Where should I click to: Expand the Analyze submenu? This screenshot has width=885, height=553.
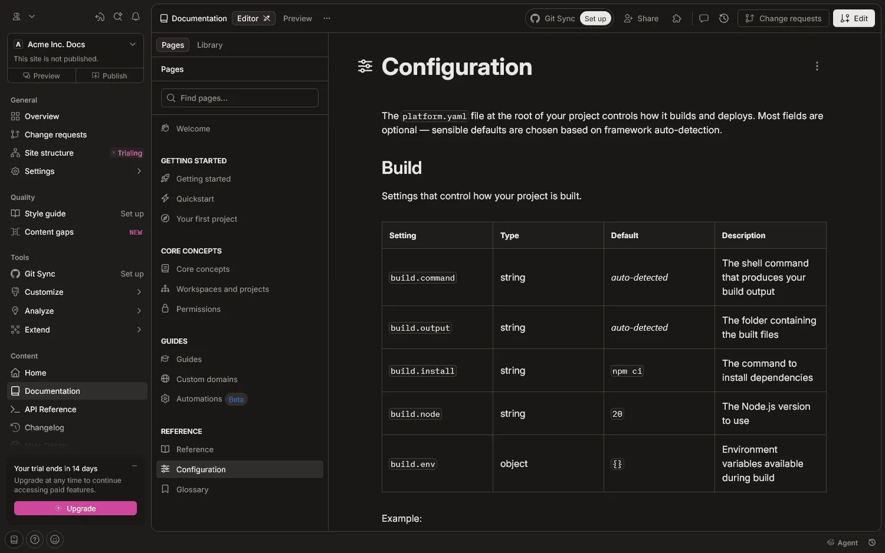pos(139,311)
